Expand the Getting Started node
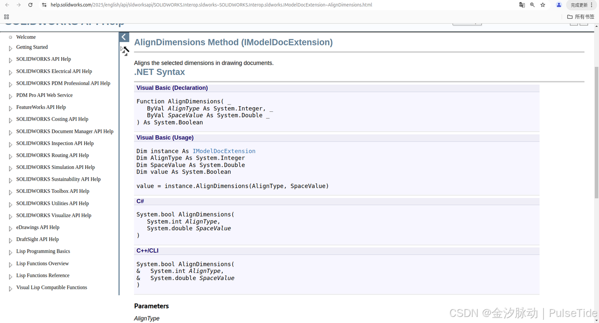Image resolution: width=599 pixels, height=323 pixels. click(10, 48)
